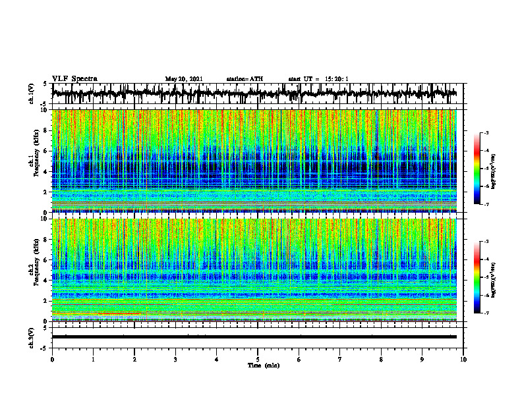
Task: Click time axis tick label "6"
Action: click(299, 360)
